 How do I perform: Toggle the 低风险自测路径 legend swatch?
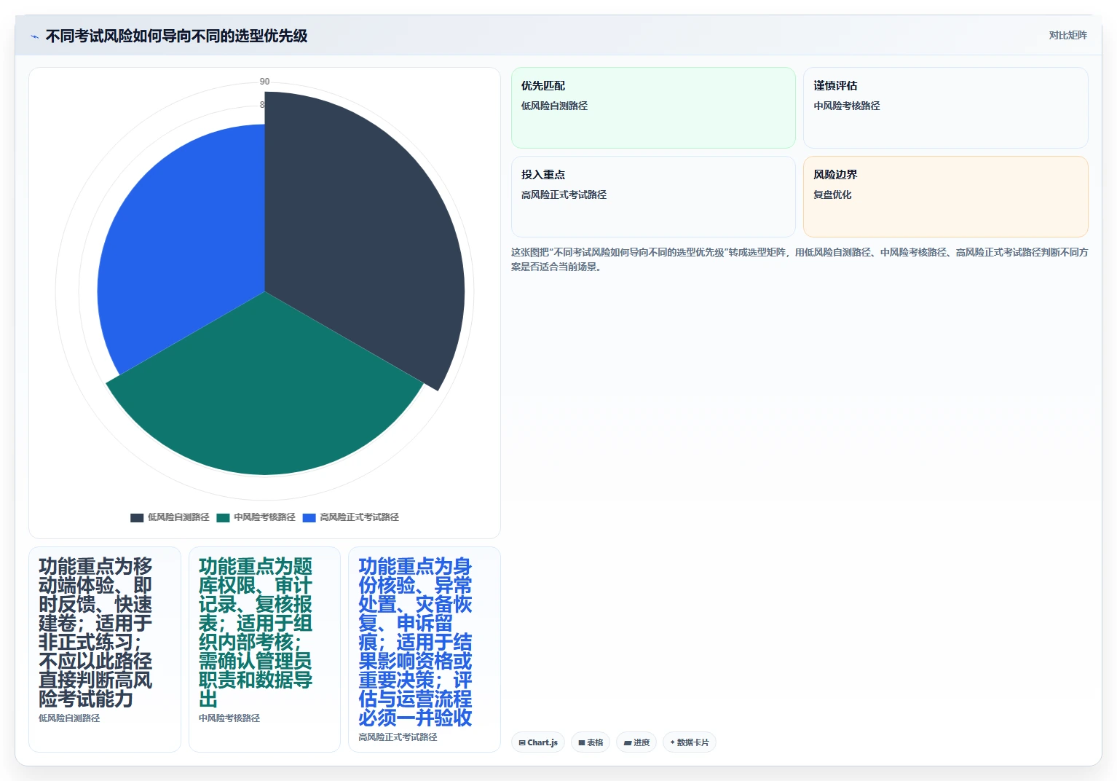137,517
